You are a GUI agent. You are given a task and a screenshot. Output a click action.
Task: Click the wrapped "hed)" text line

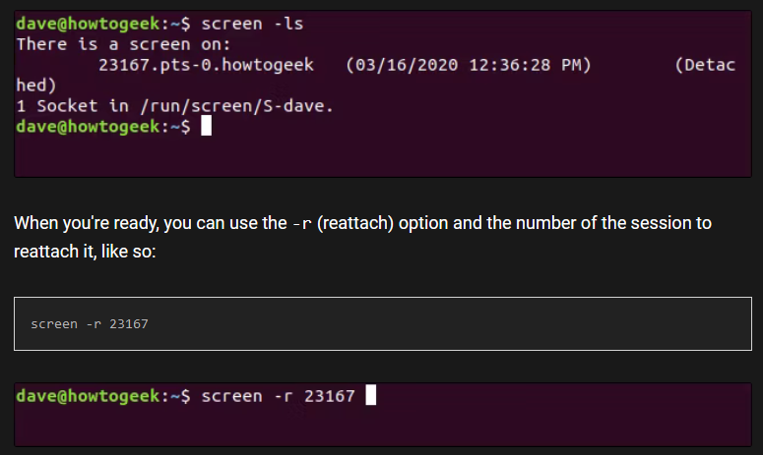coord(36,85)
